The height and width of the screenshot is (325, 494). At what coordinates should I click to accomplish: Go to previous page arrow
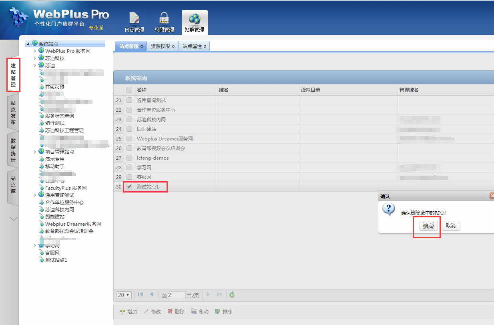[x=152, y=295]
